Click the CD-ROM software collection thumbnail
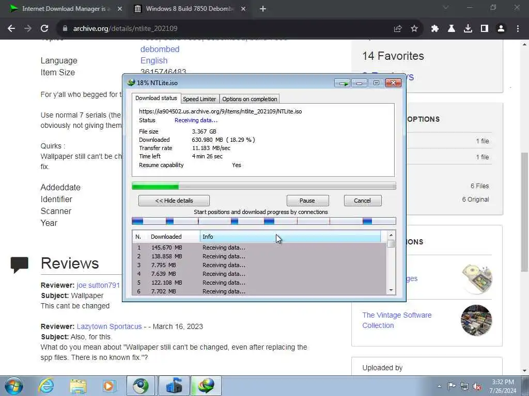529x396 pixels. tap(476, 279)
